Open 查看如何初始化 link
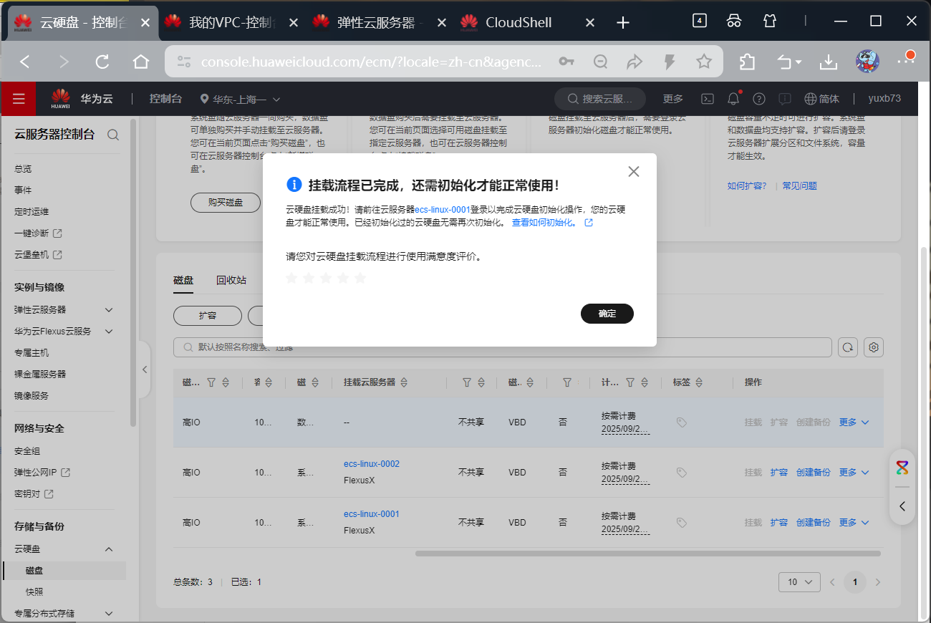931x623 pixels. (x=551, y=223)
